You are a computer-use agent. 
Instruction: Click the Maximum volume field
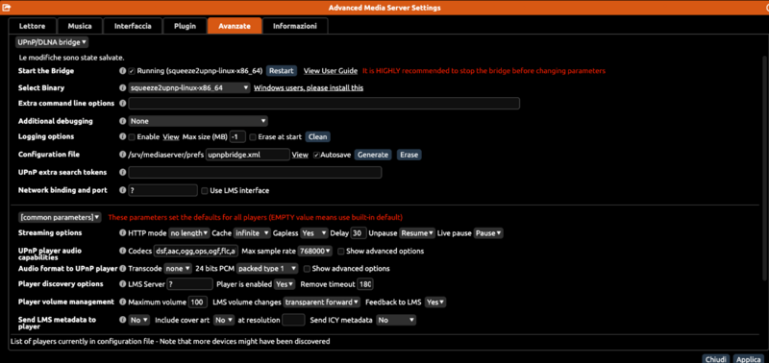198,302
